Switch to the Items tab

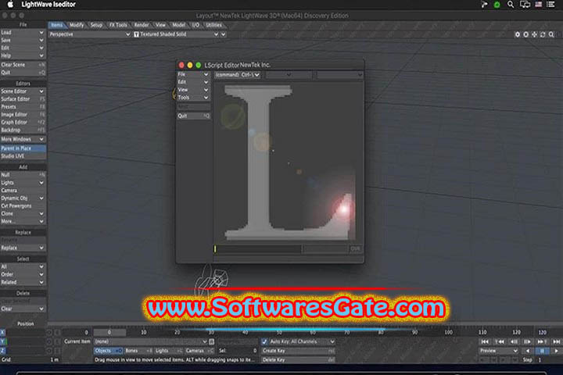point(57,25)
